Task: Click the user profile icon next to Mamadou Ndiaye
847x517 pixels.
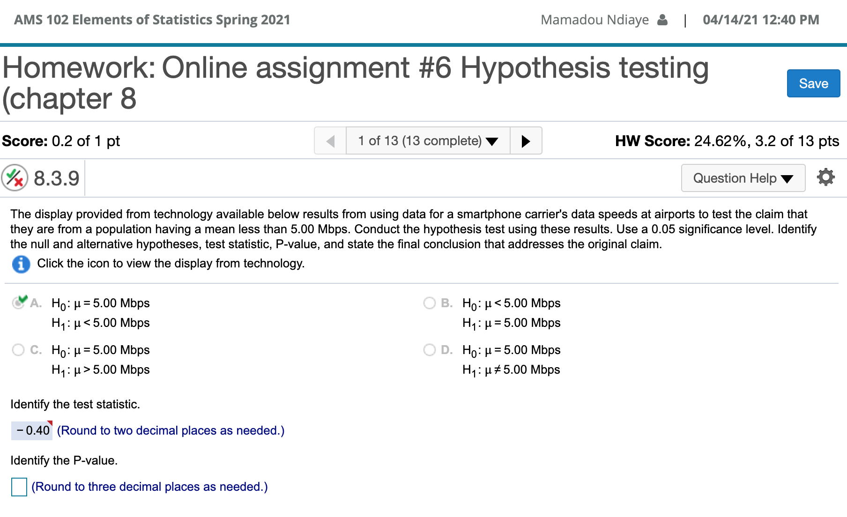Action: click(x=662, y=20)
